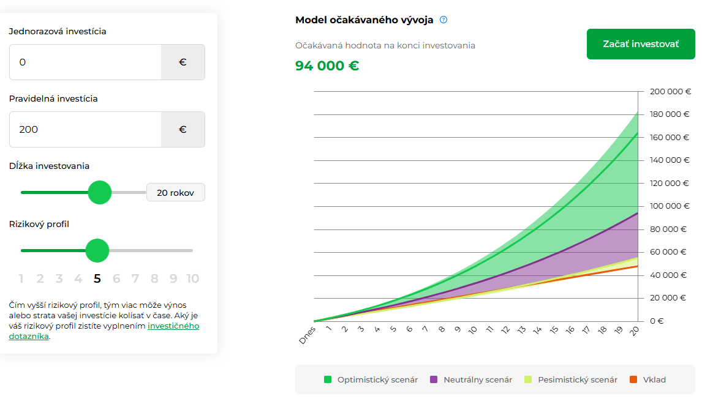Set risk profile to number 10
Image resolution: width=702 pixels, height=399 pixels.
pos(193,279)
